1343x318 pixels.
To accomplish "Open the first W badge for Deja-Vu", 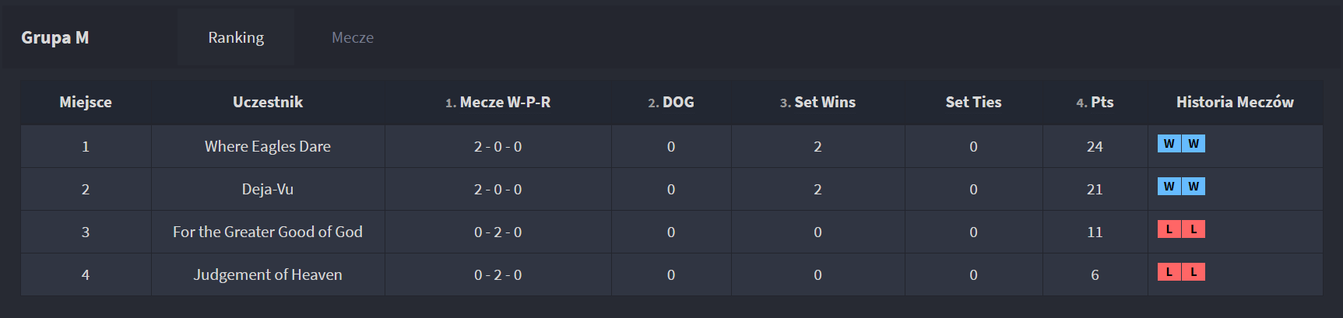I will [1169, 187].
